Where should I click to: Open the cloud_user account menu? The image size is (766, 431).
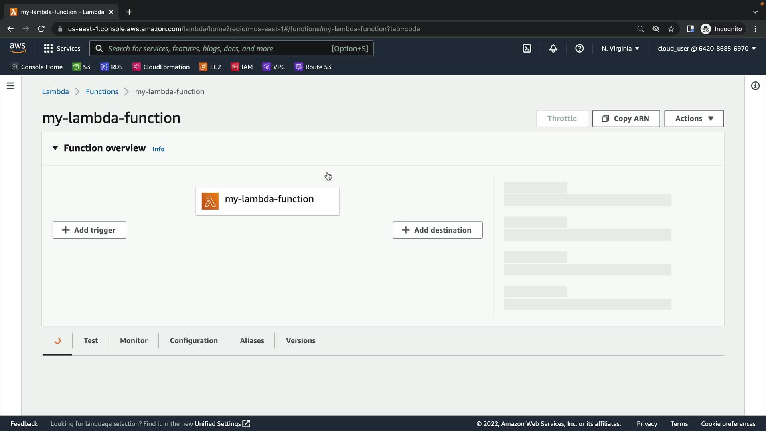tap(707, 48)
